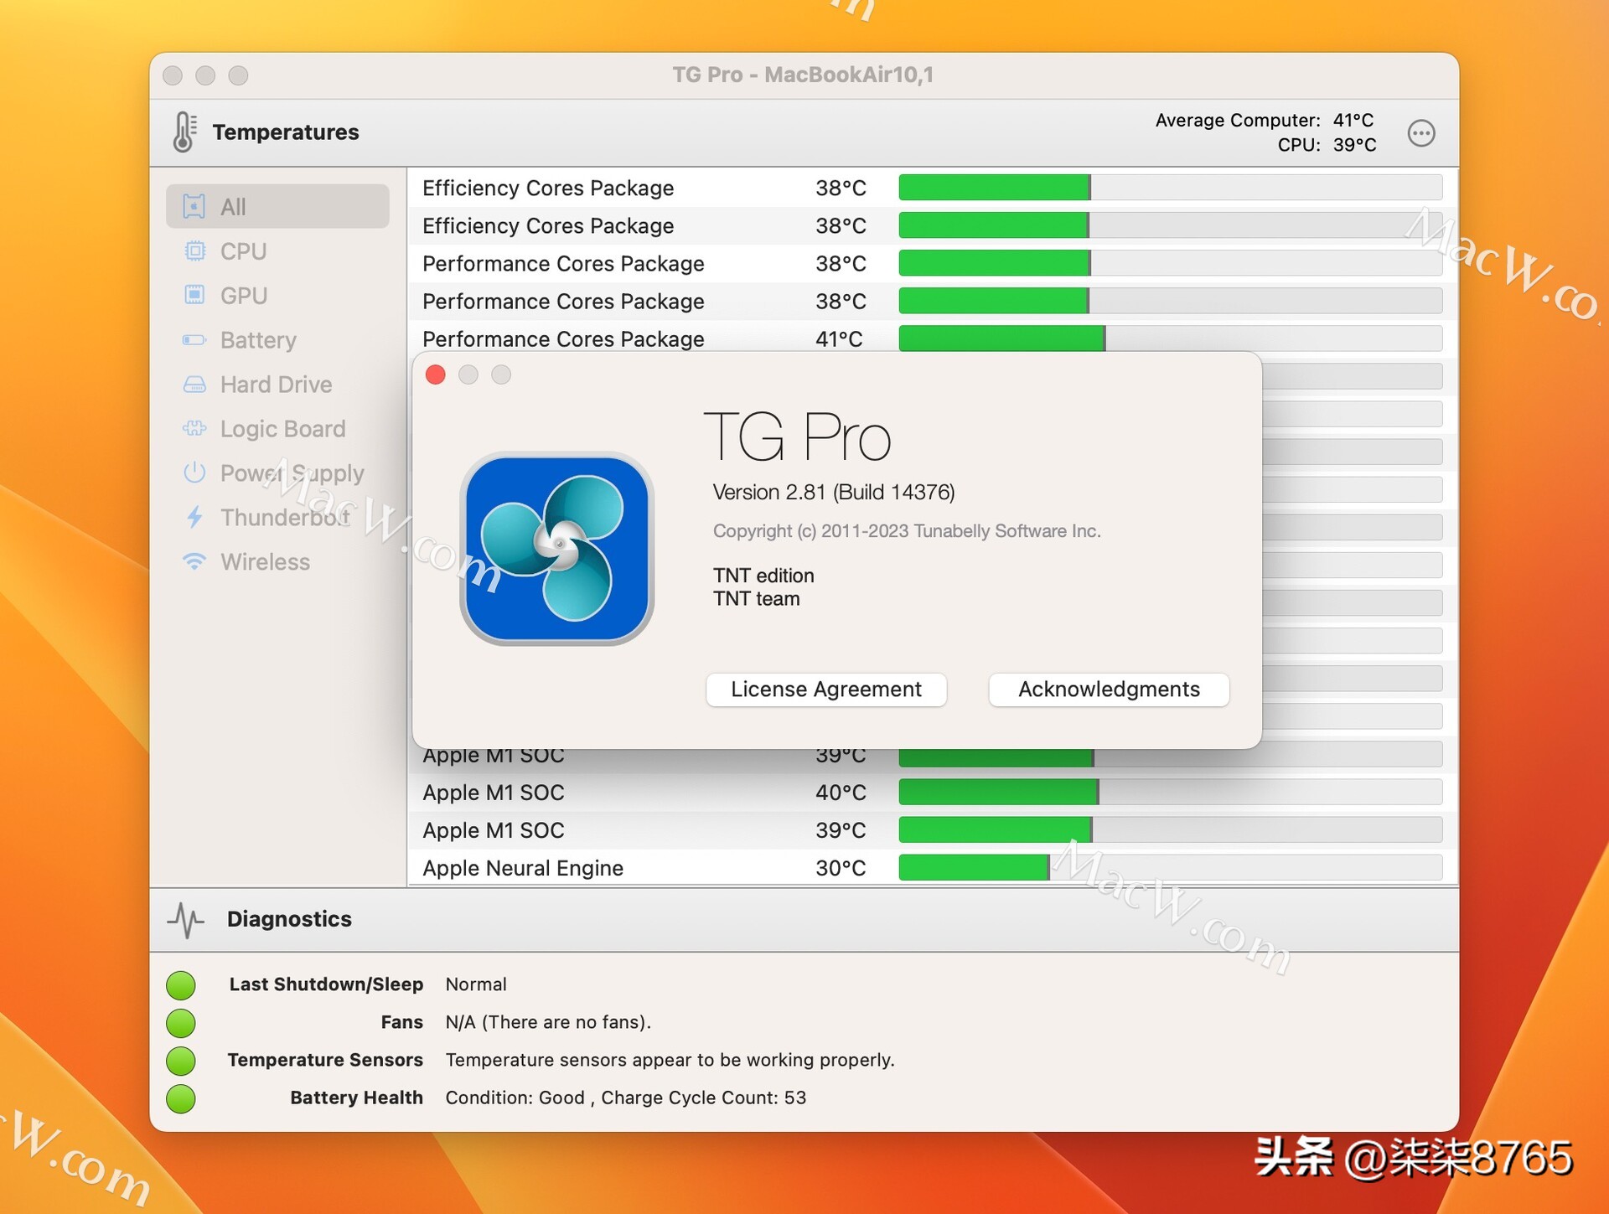Click the Temperature Sensors green light
Viewport: 1609px width, 1214px height.
(181, 1061)
